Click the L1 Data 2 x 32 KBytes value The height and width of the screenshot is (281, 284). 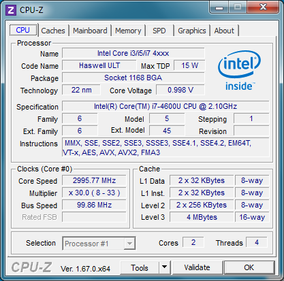click(x=202, y=180)
